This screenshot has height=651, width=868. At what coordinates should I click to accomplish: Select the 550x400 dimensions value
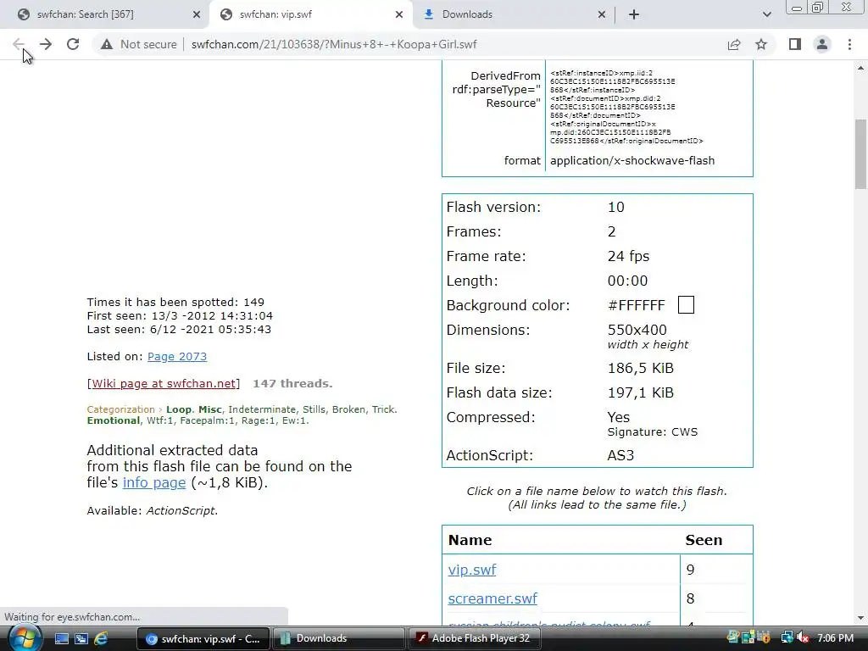[x=637, y=330]
